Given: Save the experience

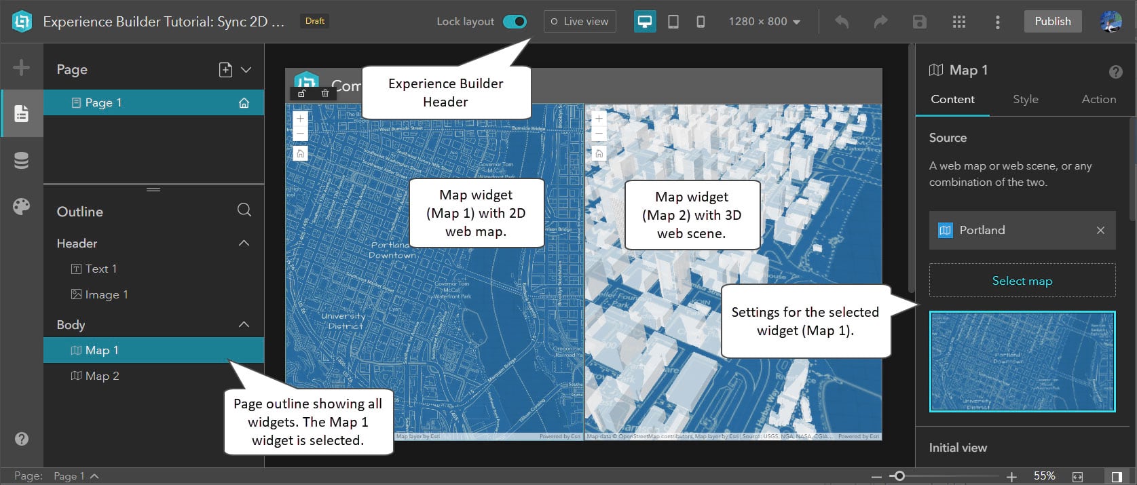Looking at the screenshot, I should pos(919,22).
